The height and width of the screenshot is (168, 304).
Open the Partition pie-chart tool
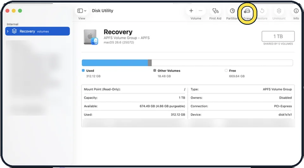[232, 11]
